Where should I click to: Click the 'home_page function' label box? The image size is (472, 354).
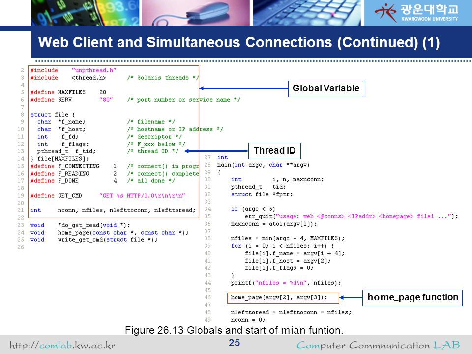click(412, 297)
